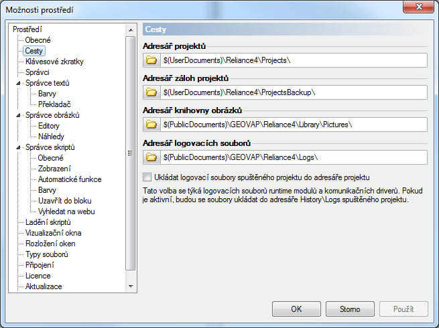Click folder icon for Adresář záloh projektů
The height and width of the screenshot is (328, 439).
click(x=151, y=92)
